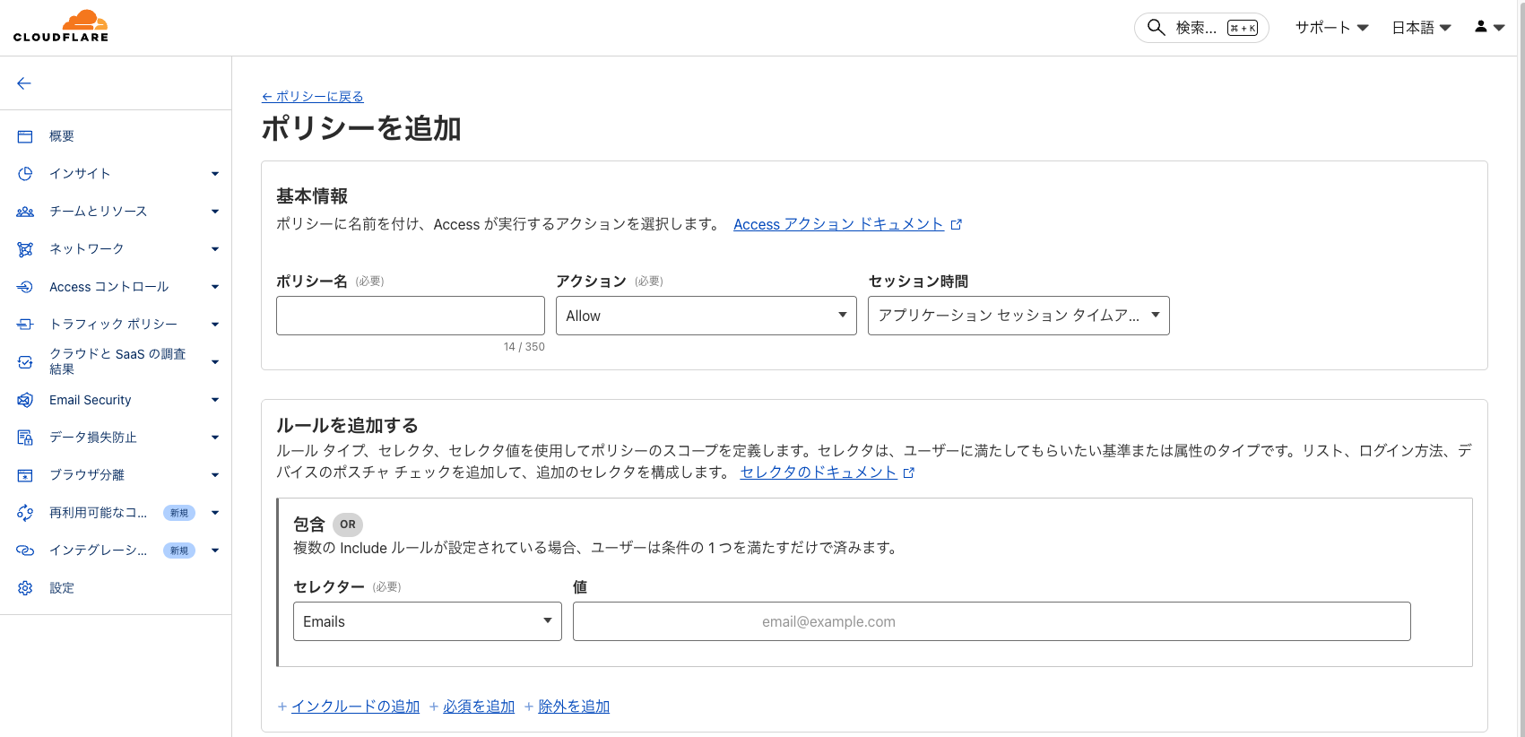This screenshot has width=1525, height=737.
Task: Click the データ損失防止 icon
Action: [x=25, y=438]
